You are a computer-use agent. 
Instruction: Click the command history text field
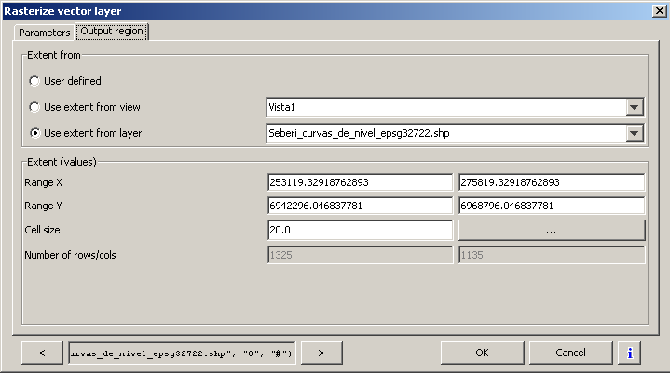click(183, 353)
